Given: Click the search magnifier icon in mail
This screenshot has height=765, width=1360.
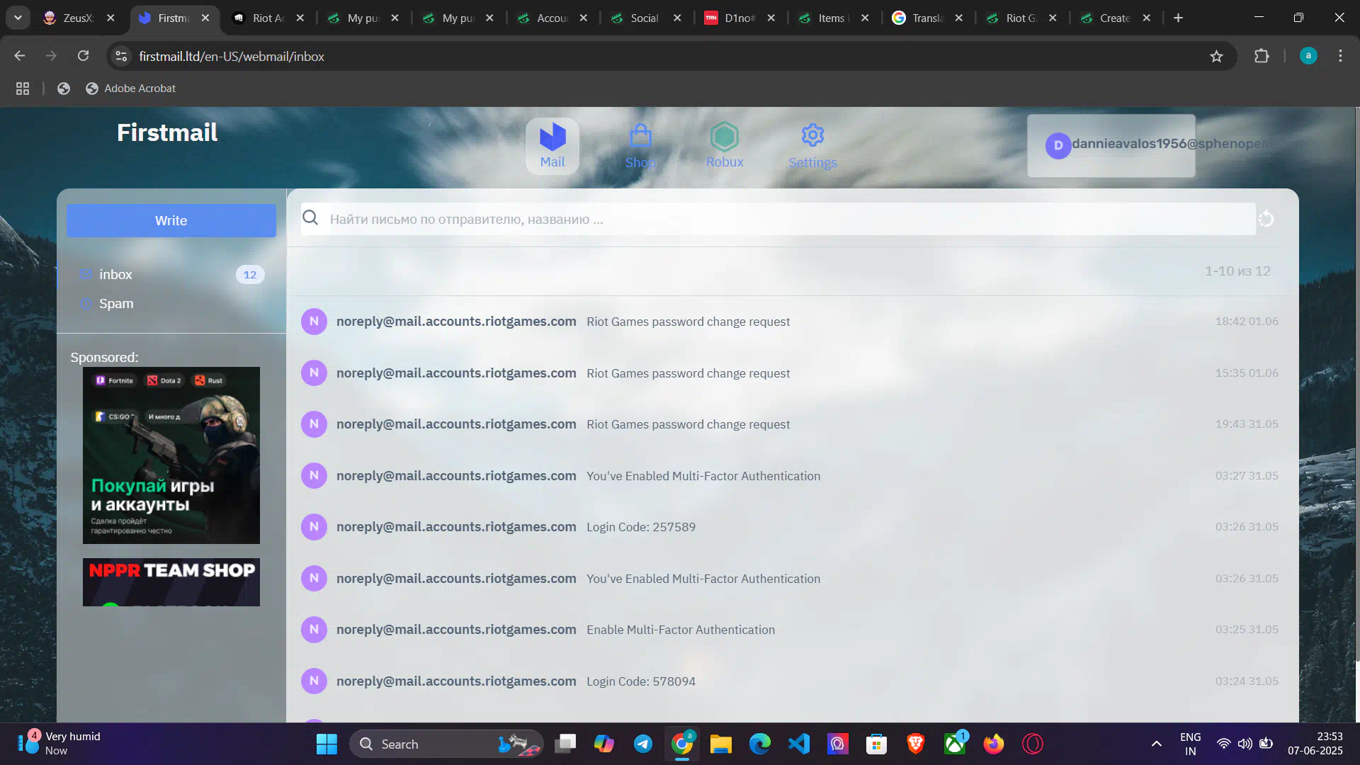Looking at the screenshot, I should coord(310,218).
